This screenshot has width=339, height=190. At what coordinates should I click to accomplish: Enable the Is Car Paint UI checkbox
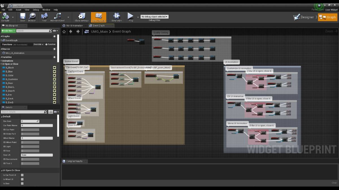(22, 175)
